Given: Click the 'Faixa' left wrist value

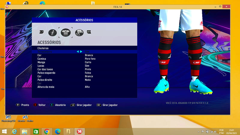Looking at the screenshot, I should 88,73.
